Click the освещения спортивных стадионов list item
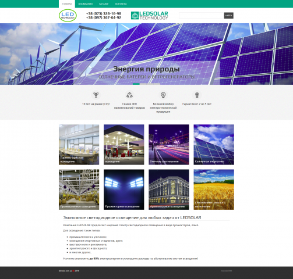293x279 pixels. click(96, 241)
